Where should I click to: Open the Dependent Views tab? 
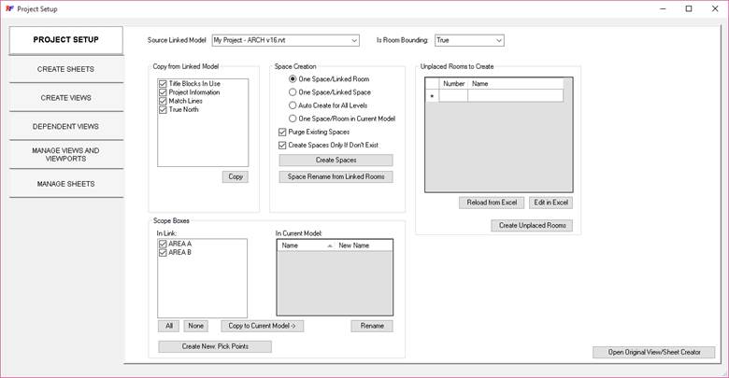point(65,127)
